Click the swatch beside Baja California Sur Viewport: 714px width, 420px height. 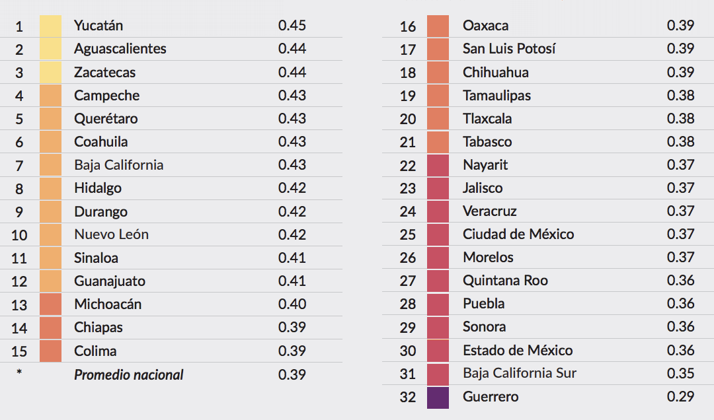(x=438, y=374)
